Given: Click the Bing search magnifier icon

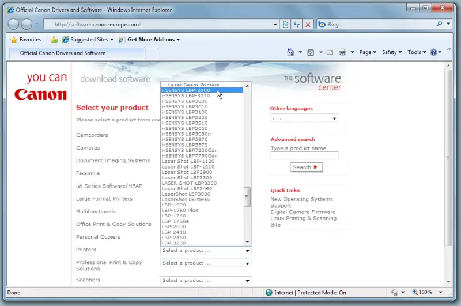Looking at the screenshot, I should 439,24.
